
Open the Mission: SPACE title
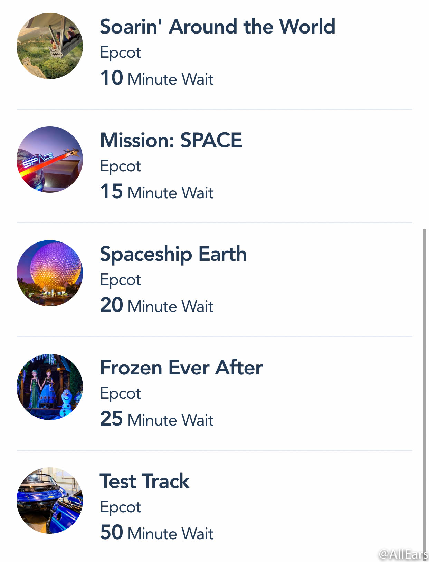pos(171,140)
